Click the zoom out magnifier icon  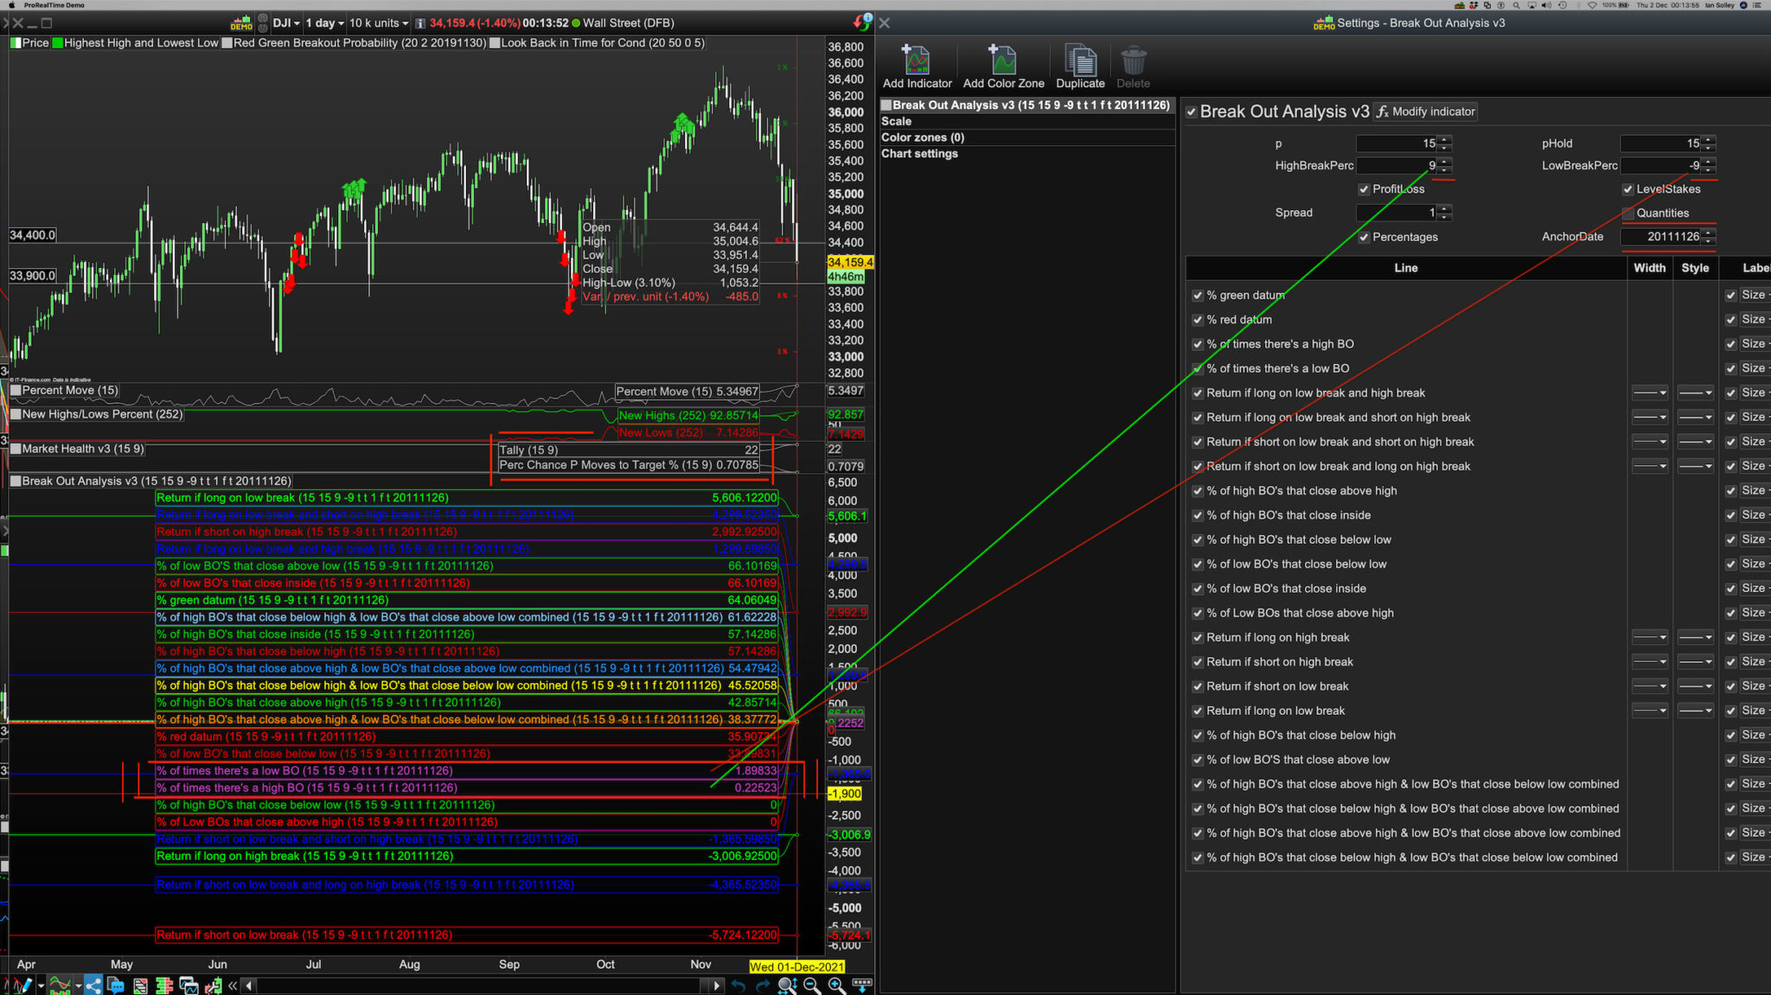[812, 985]
